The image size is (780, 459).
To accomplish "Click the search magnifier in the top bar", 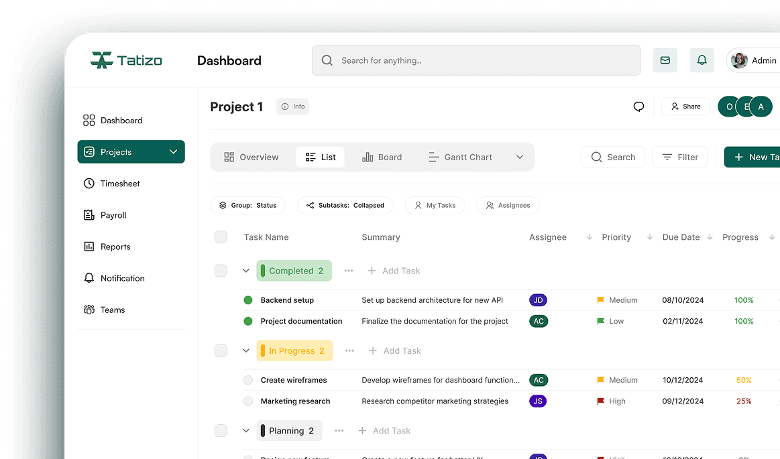I will [327, 60].
